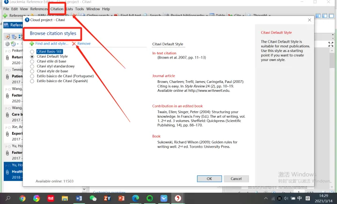Click the two-column layout icon
Viewport: 337px width, 204px height.
325,15
